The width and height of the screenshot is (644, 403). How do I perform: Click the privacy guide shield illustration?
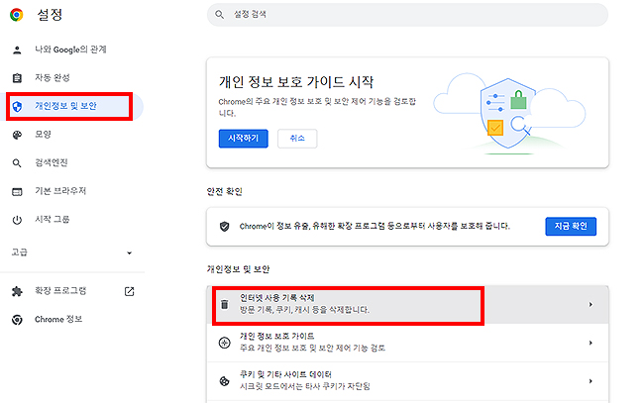click(509, 114)
